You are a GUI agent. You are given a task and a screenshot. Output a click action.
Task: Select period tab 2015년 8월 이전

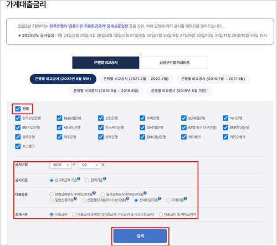point(179,91)
